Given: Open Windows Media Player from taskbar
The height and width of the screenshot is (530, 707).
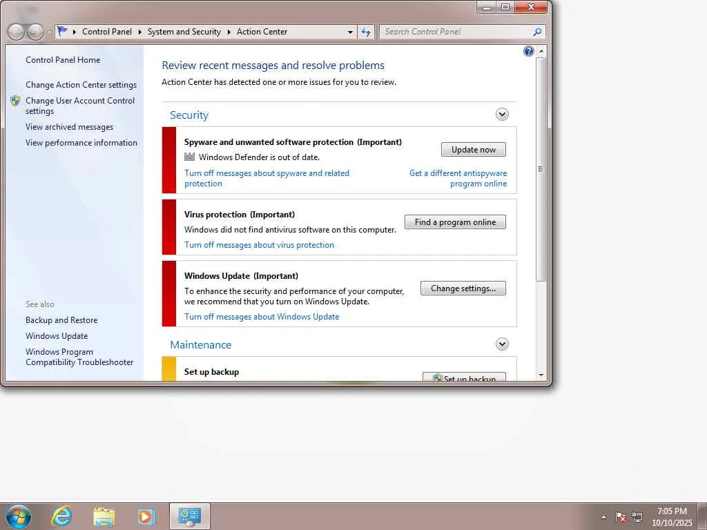Looking at the screenshot, I should click(146, 516).
